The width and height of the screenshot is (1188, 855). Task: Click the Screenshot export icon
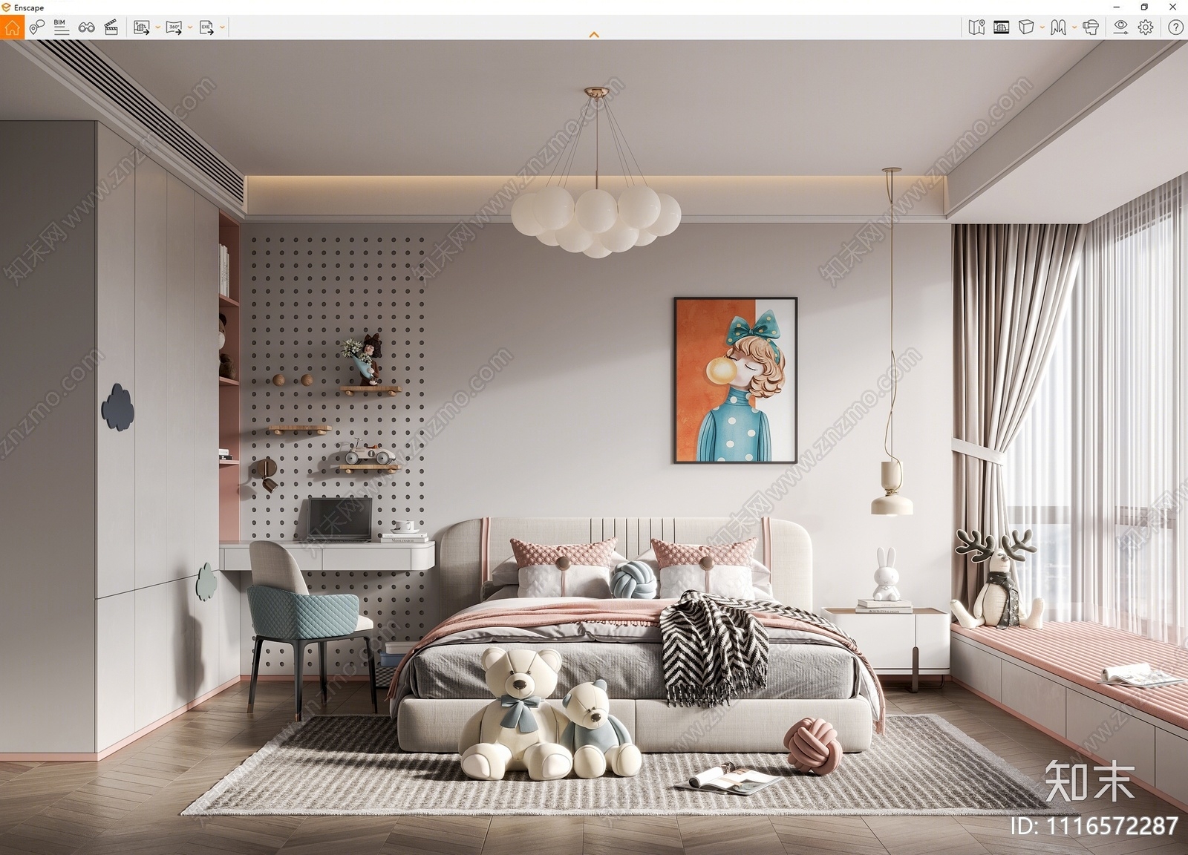141,27
